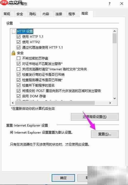Viewport: 128px width, 185px height.
Task: Switch to the 安全 tab
Action: 19,14
